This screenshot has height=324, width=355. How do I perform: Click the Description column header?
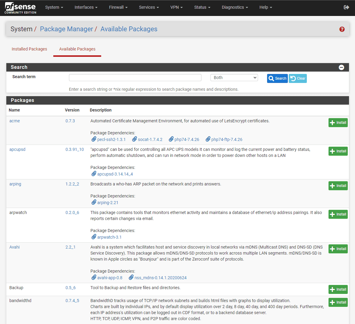[x=101, y=110]
